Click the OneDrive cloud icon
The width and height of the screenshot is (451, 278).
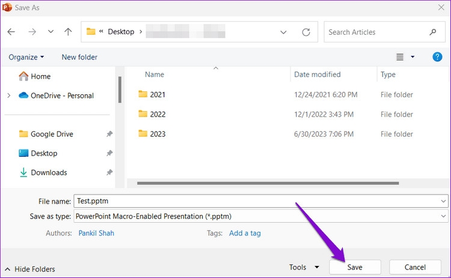tap(23, 95)
